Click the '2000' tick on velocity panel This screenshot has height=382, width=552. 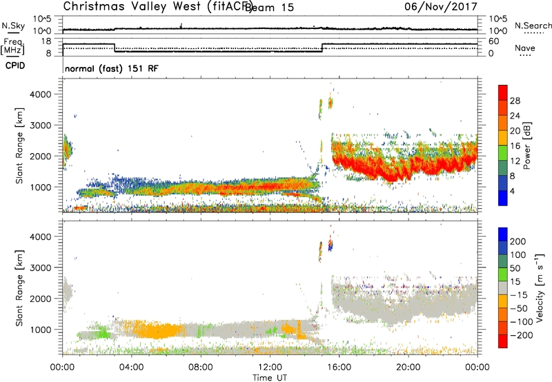[40, 299]
